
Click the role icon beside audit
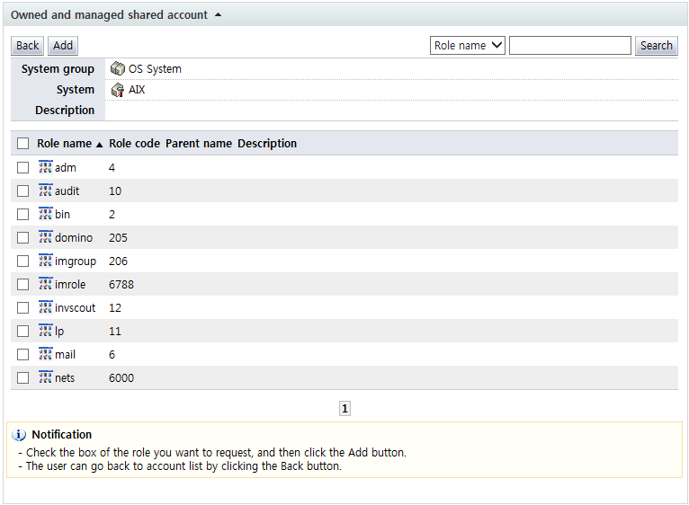pos(46,190)
